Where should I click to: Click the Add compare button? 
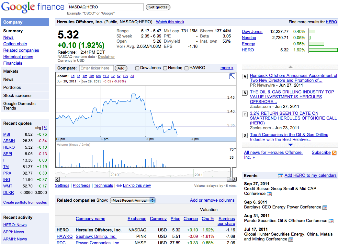[x=121, y=68]
